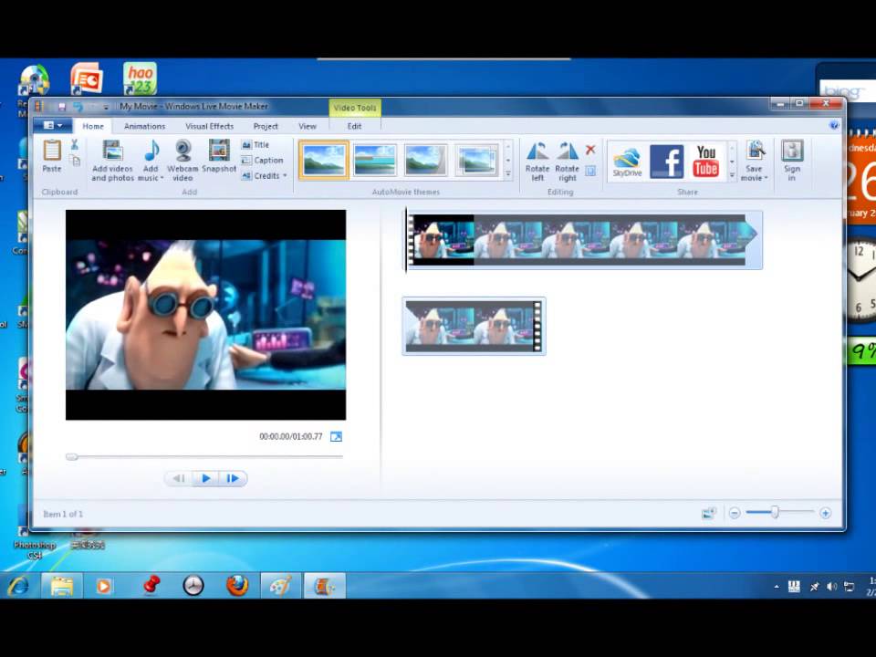This screenshot has width=876, height=657.
Task: Open the Credits dropdown
Action: [265, 176]
